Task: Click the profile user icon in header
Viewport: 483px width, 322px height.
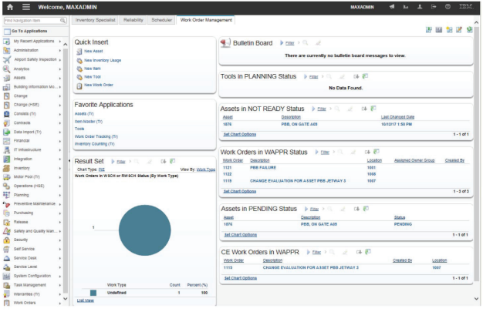Action: click(420, 7)
